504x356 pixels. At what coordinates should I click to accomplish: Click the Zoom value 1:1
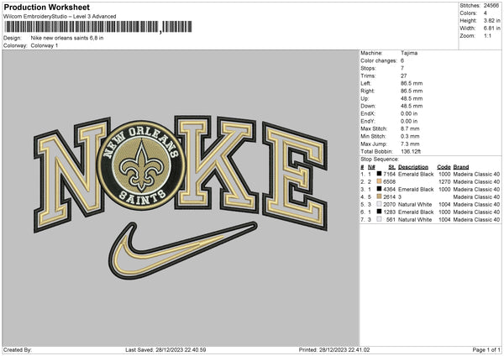point(487,35)
